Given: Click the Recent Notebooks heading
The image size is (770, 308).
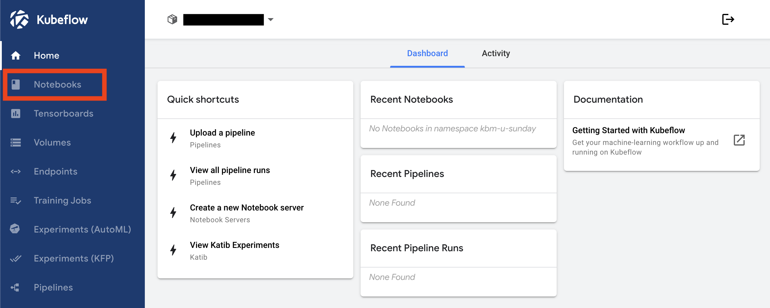Looking at the screenshot, I should pyautogui.click(x=412, y=99).
